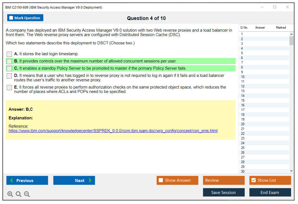Open the Review dropdown menu

[223, 180]
